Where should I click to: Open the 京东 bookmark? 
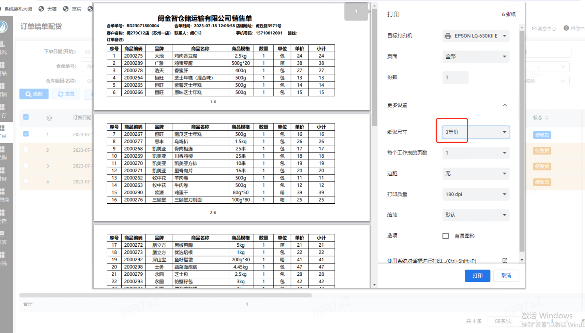pos(72,9)
